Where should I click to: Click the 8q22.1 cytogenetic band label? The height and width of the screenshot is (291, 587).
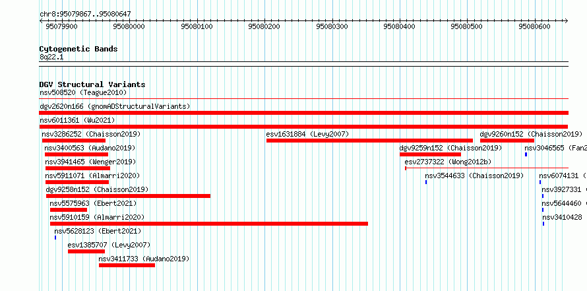click(50, 57)
